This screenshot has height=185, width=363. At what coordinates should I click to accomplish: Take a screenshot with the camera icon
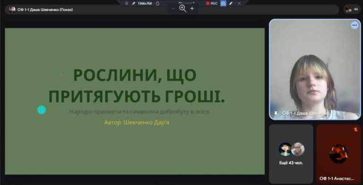[223, 3]
